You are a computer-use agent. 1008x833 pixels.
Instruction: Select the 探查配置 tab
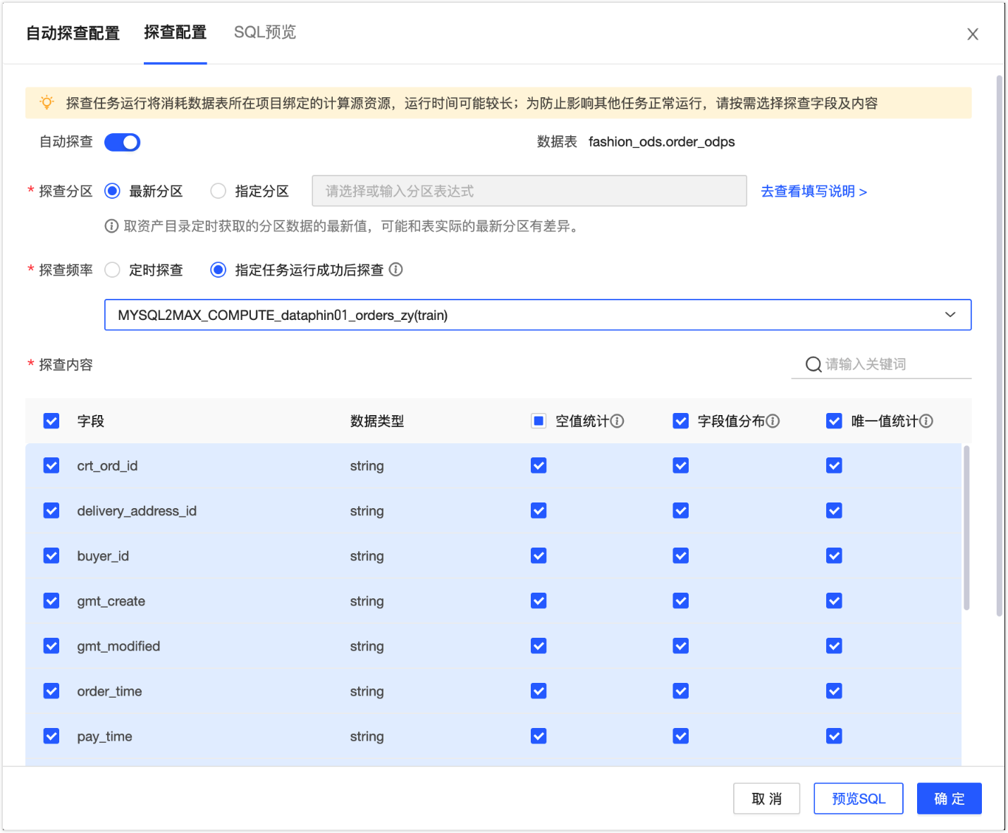coord(176,32)
